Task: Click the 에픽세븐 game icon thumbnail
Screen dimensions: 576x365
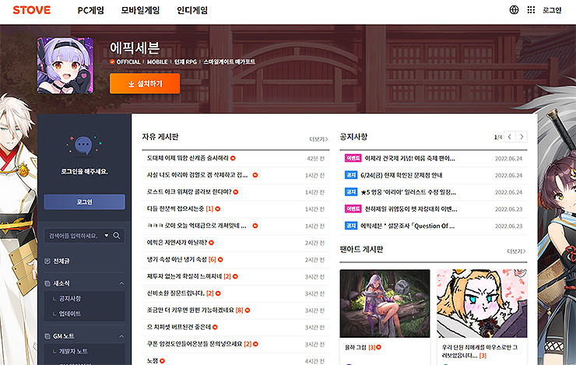Action: 65,65
